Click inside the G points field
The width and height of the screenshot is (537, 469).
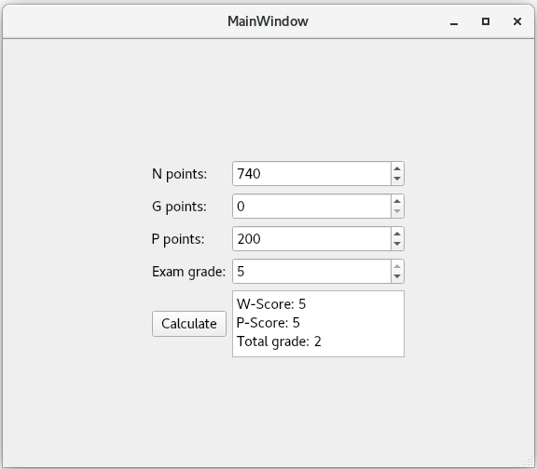(x=311, y=207)
